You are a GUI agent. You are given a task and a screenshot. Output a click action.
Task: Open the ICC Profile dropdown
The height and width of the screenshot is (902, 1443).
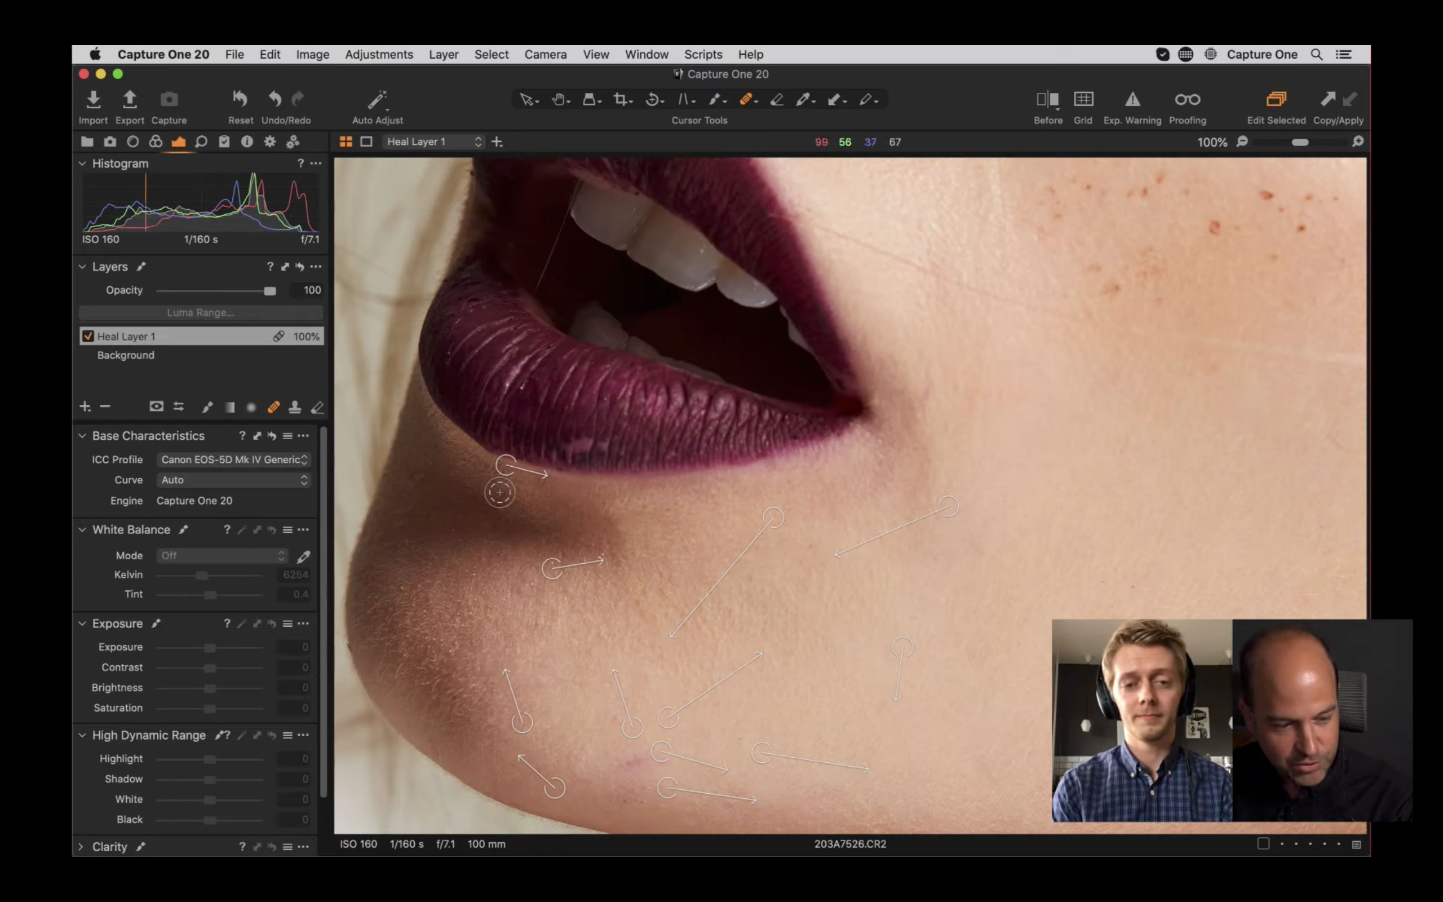point(234,459)
